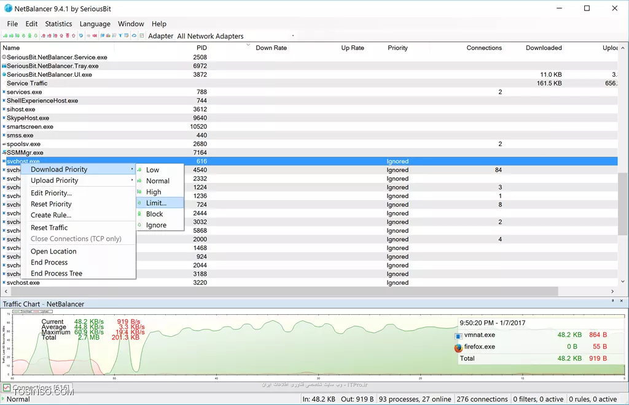Select Limit... in priority submenu

click(160, 203)
